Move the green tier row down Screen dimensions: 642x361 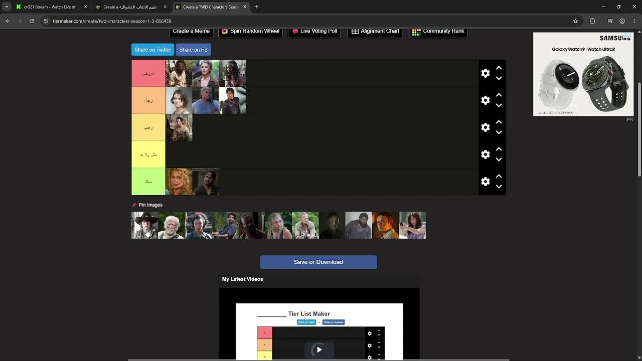tap(499, 187)
